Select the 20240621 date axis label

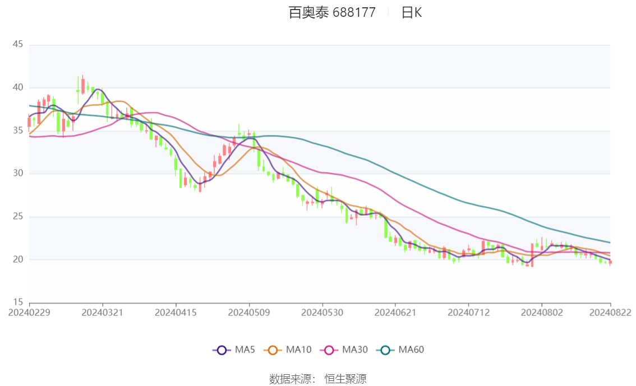pos(395,313)
